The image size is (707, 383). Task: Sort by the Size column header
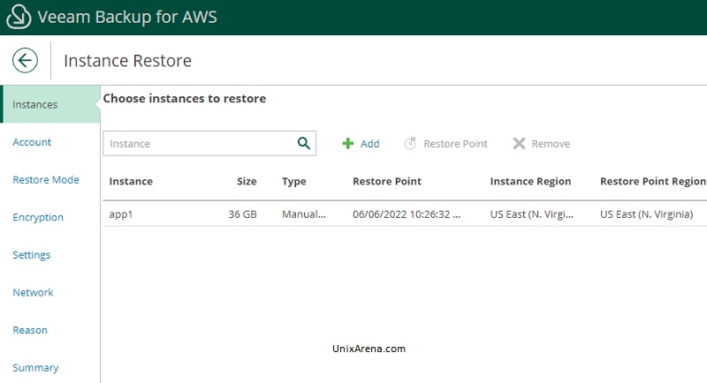click(x=247, y=182)
